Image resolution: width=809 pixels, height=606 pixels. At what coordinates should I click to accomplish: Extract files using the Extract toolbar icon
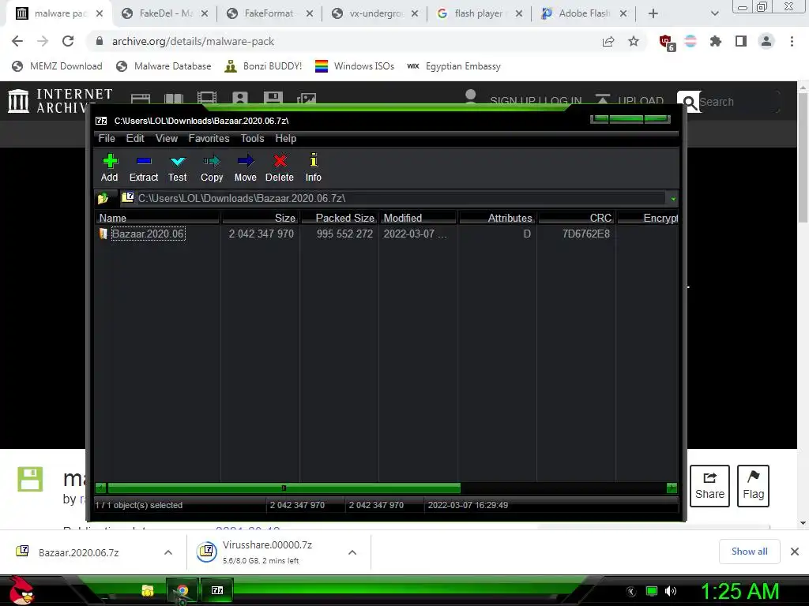pos(144,168)
